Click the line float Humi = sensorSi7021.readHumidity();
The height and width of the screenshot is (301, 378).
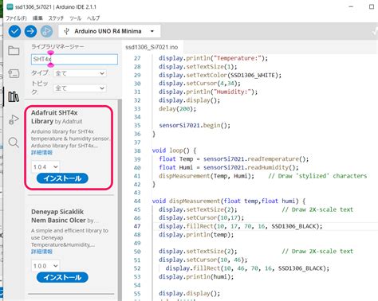coord(229,167)
